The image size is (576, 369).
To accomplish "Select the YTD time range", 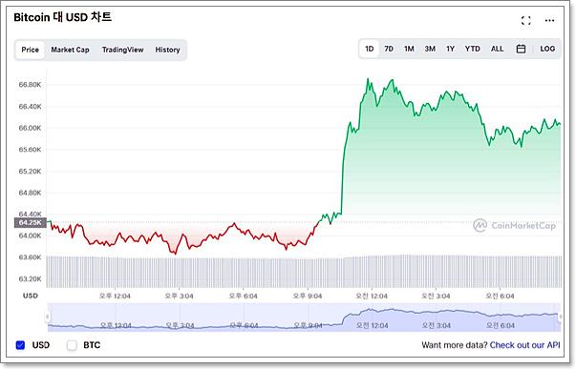I will click(473, 49).
